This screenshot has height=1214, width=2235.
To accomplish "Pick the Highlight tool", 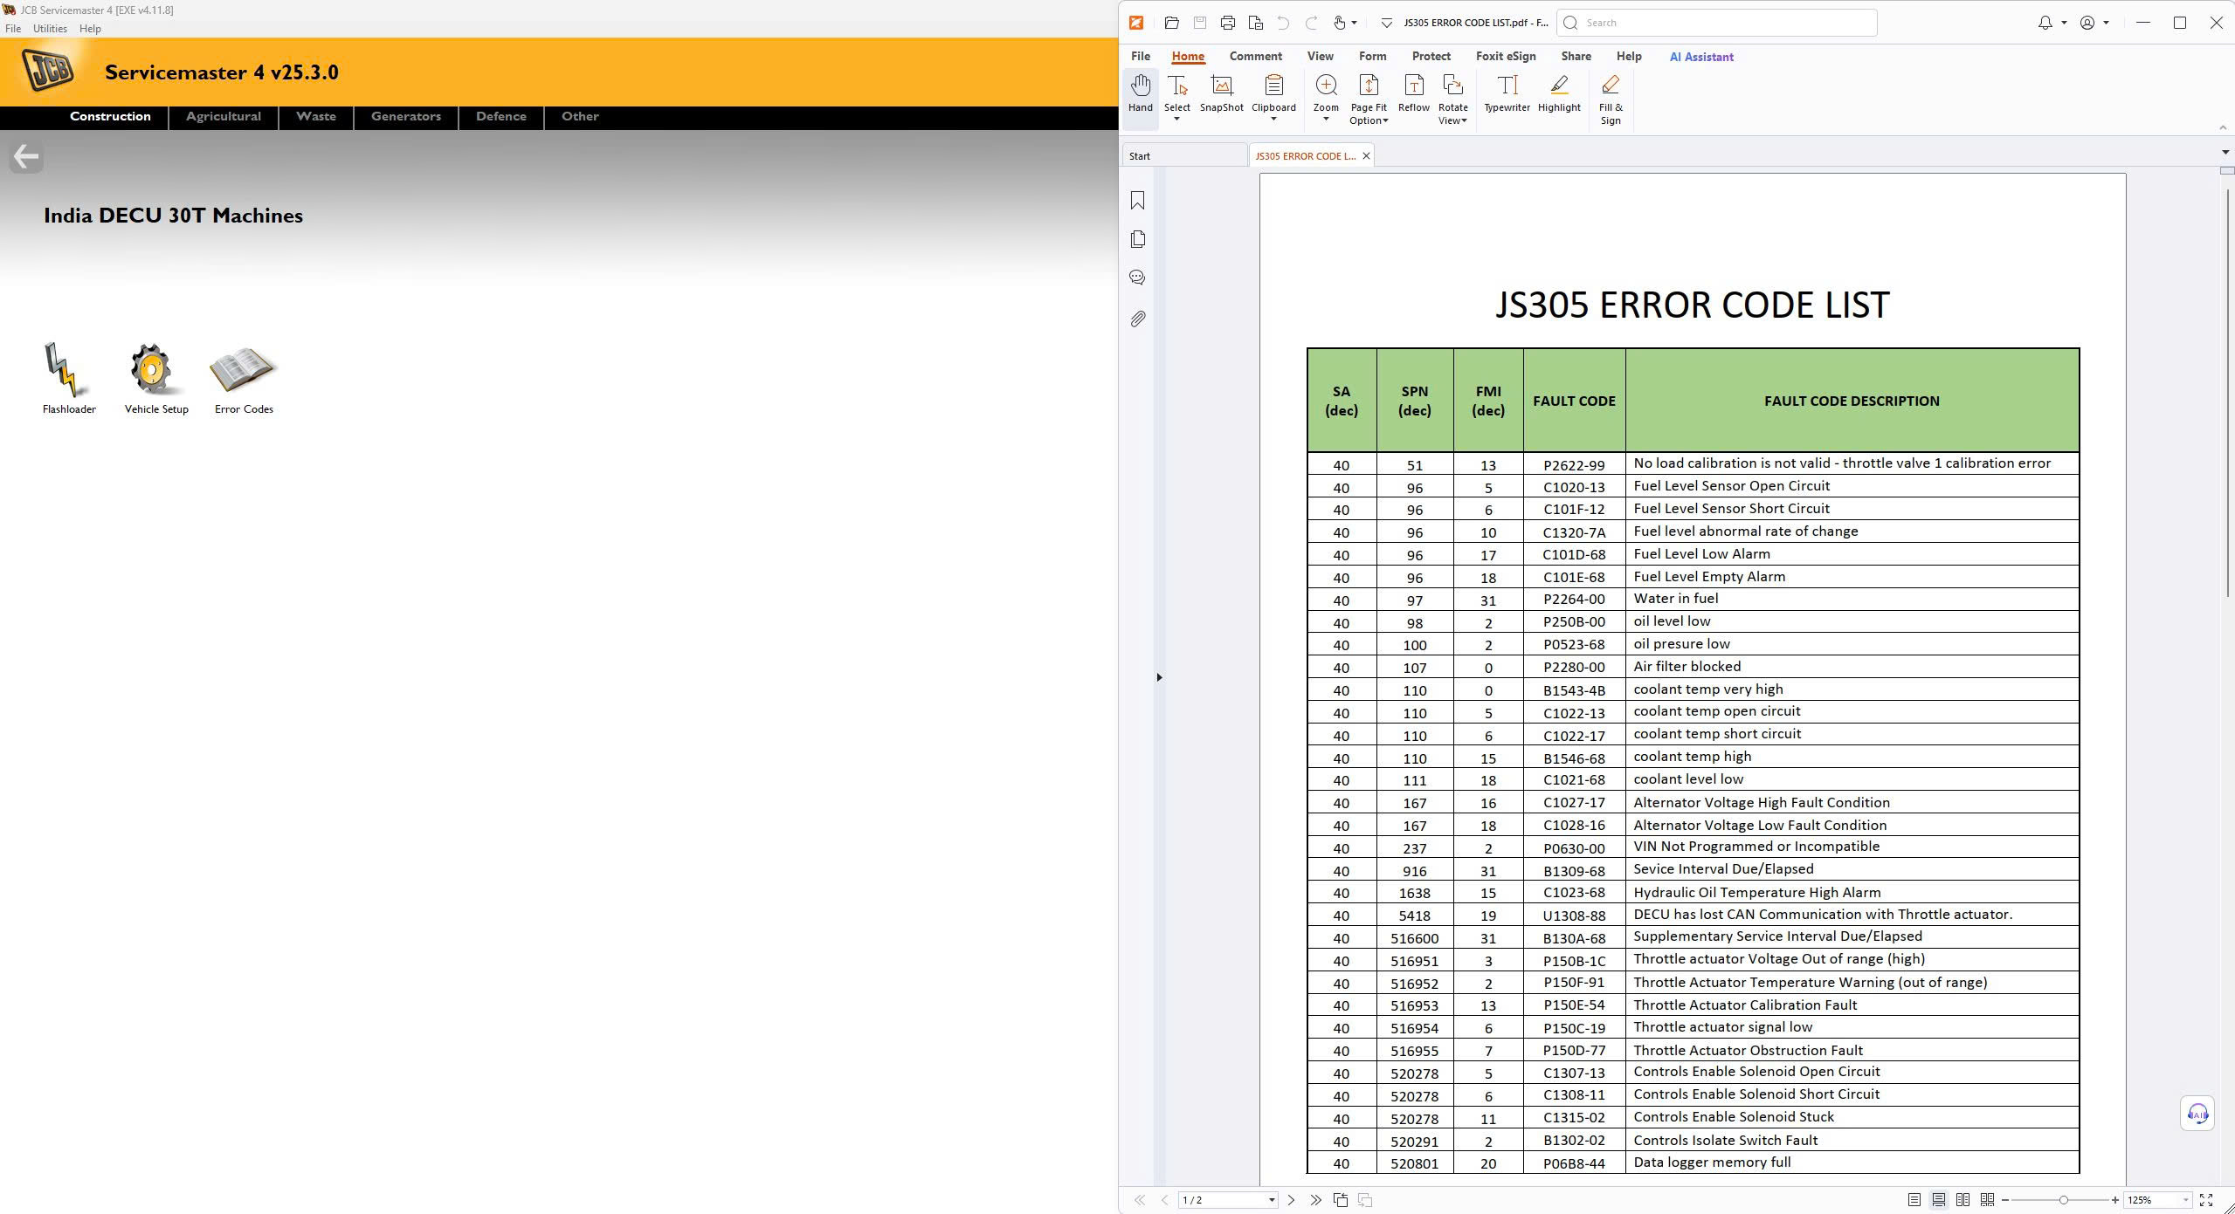I will (1559, 94).
